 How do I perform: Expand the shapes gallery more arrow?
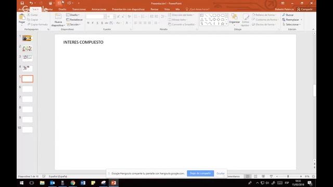tap(226, 24)
